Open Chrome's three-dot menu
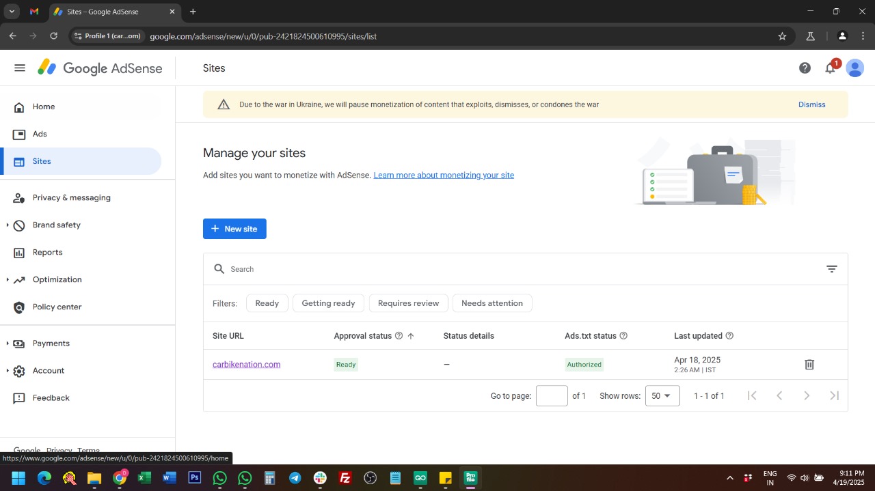 pos(863,36)
